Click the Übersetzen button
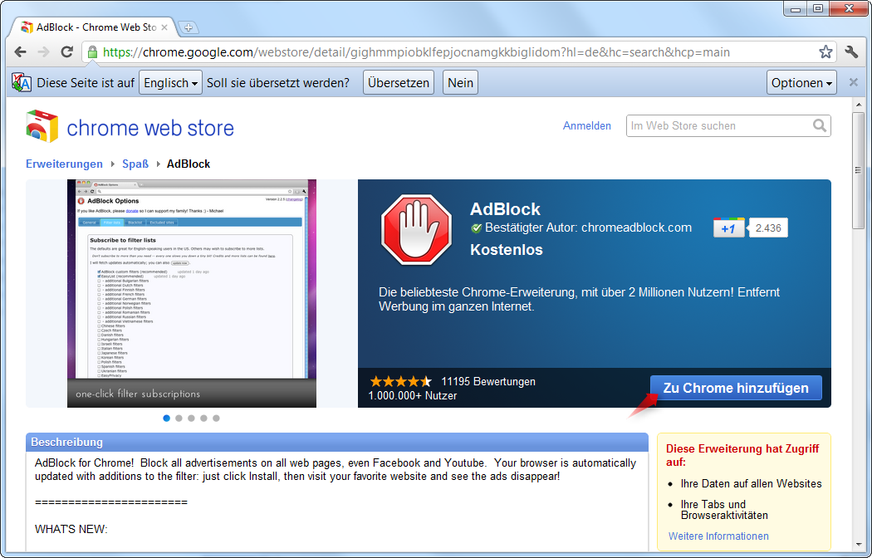The height and width of the screenshot is (558, 872). click(x=398, y=83)
